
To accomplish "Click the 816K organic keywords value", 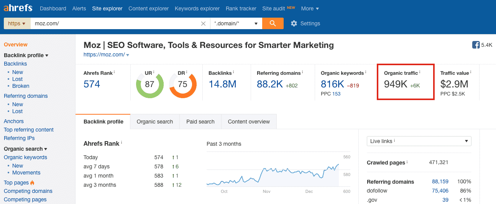I will click(332, 84).
